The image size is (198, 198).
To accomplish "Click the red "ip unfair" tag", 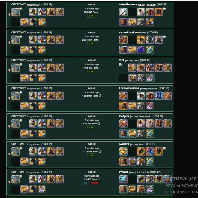I will pyautogui.click(x=95, y=183).
